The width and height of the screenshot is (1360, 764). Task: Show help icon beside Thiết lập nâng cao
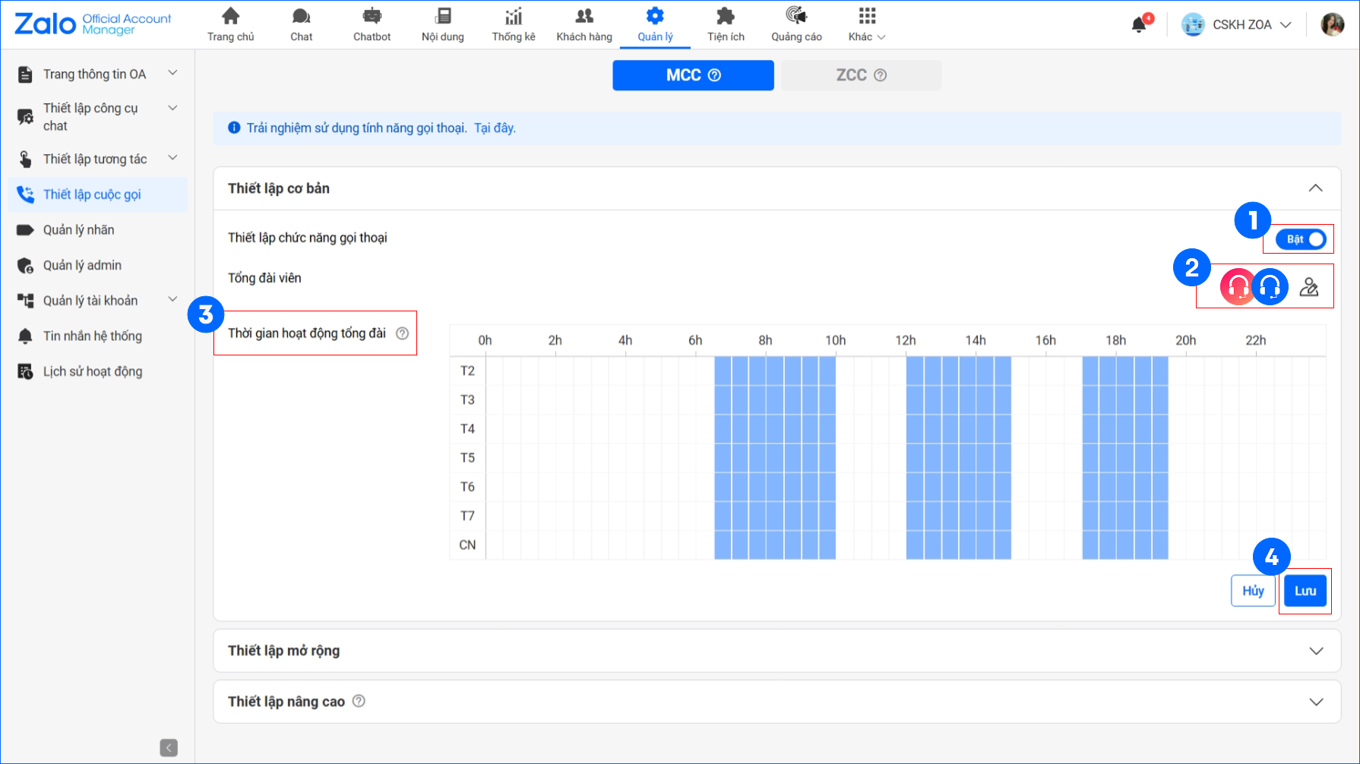click(x=359, y=701)
